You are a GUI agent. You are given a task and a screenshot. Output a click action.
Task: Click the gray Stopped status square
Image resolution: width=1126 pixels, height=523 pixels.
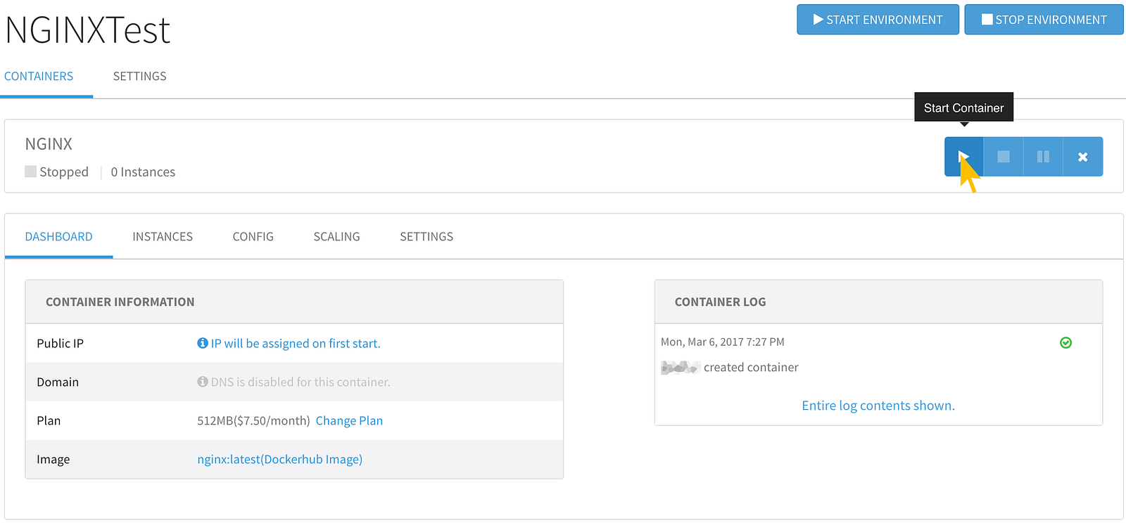click(31, 172)
